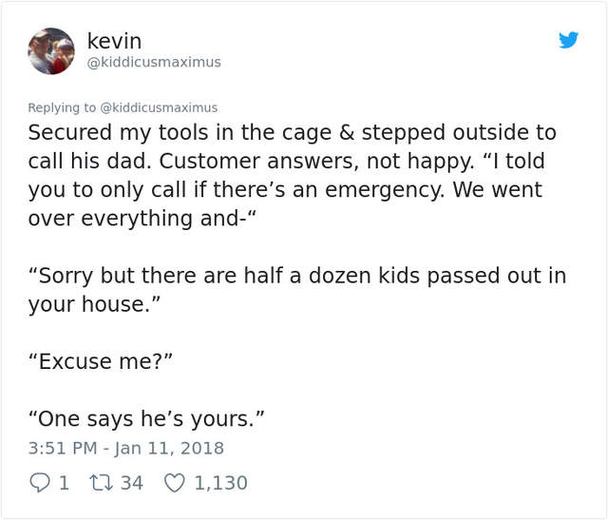Screen dimensions: 608x520
Task: Click the "Secured my tools in the cage" line
Action: point(292,132)
